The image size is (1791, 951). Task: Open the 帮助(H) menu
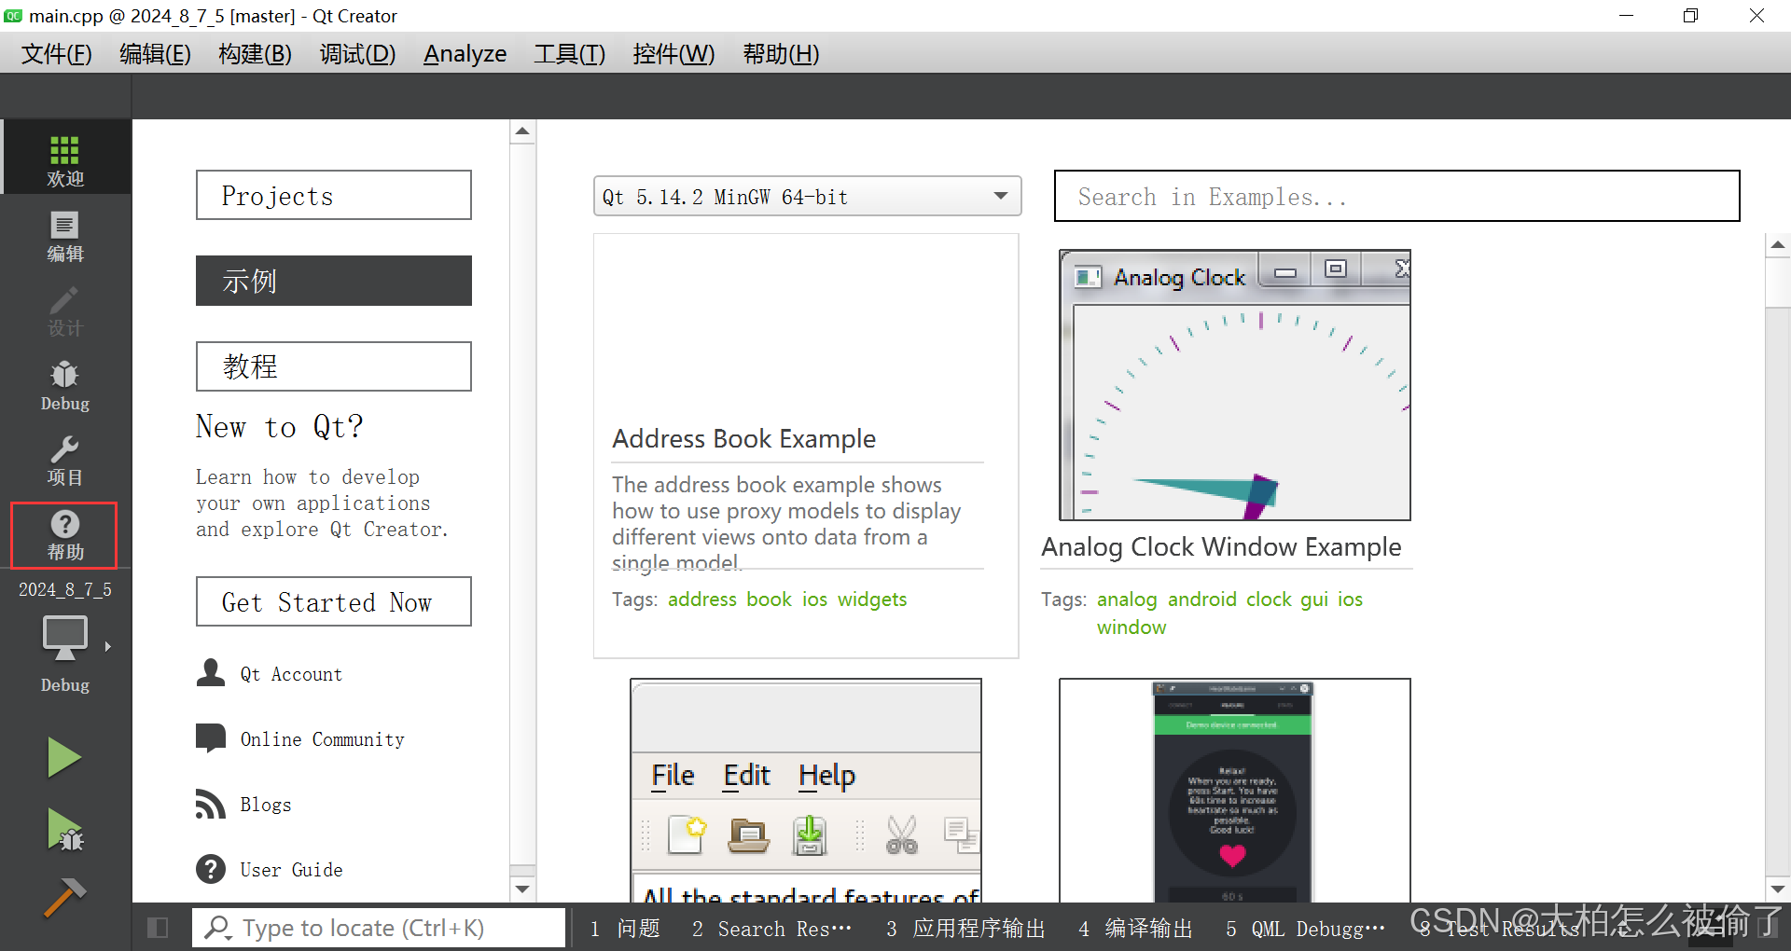pos(781,54)
